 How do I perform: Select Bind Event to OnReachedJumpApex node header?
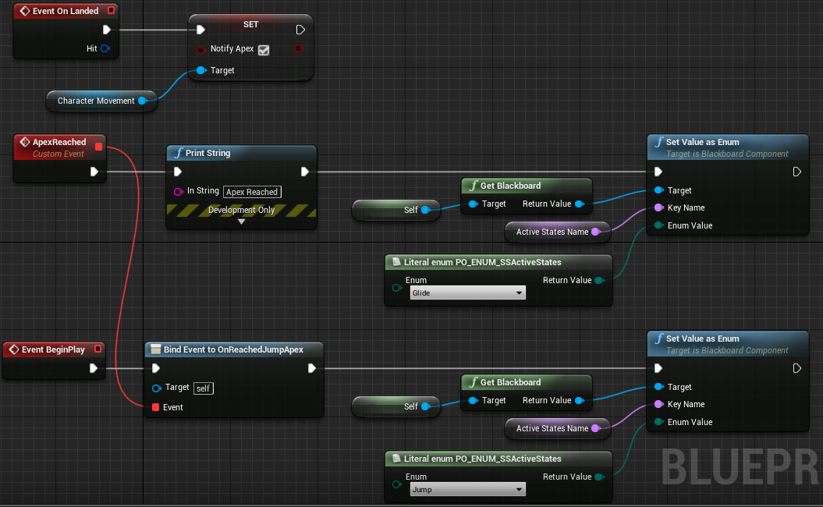[x=233, y=349]
